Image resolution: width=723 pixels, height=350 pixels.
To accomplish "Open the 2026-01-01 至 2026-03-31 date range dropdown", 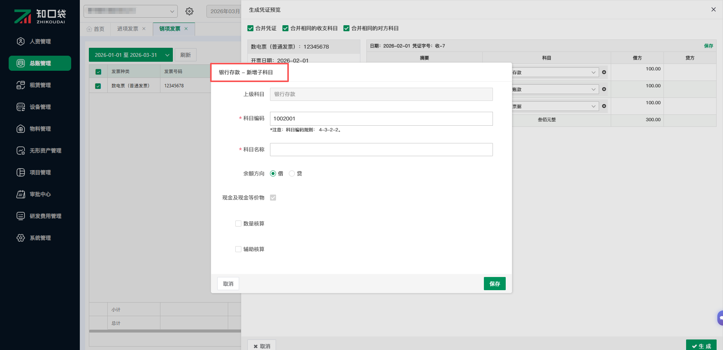I will (131, 55).
